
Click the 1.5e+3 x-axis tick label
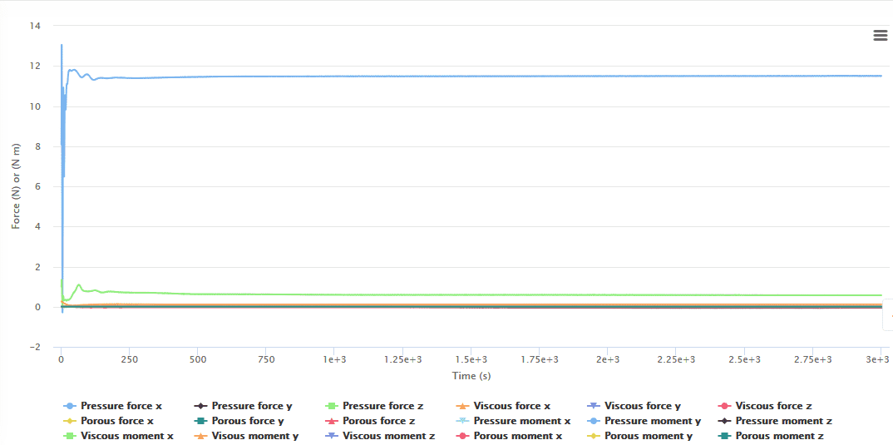471,359
